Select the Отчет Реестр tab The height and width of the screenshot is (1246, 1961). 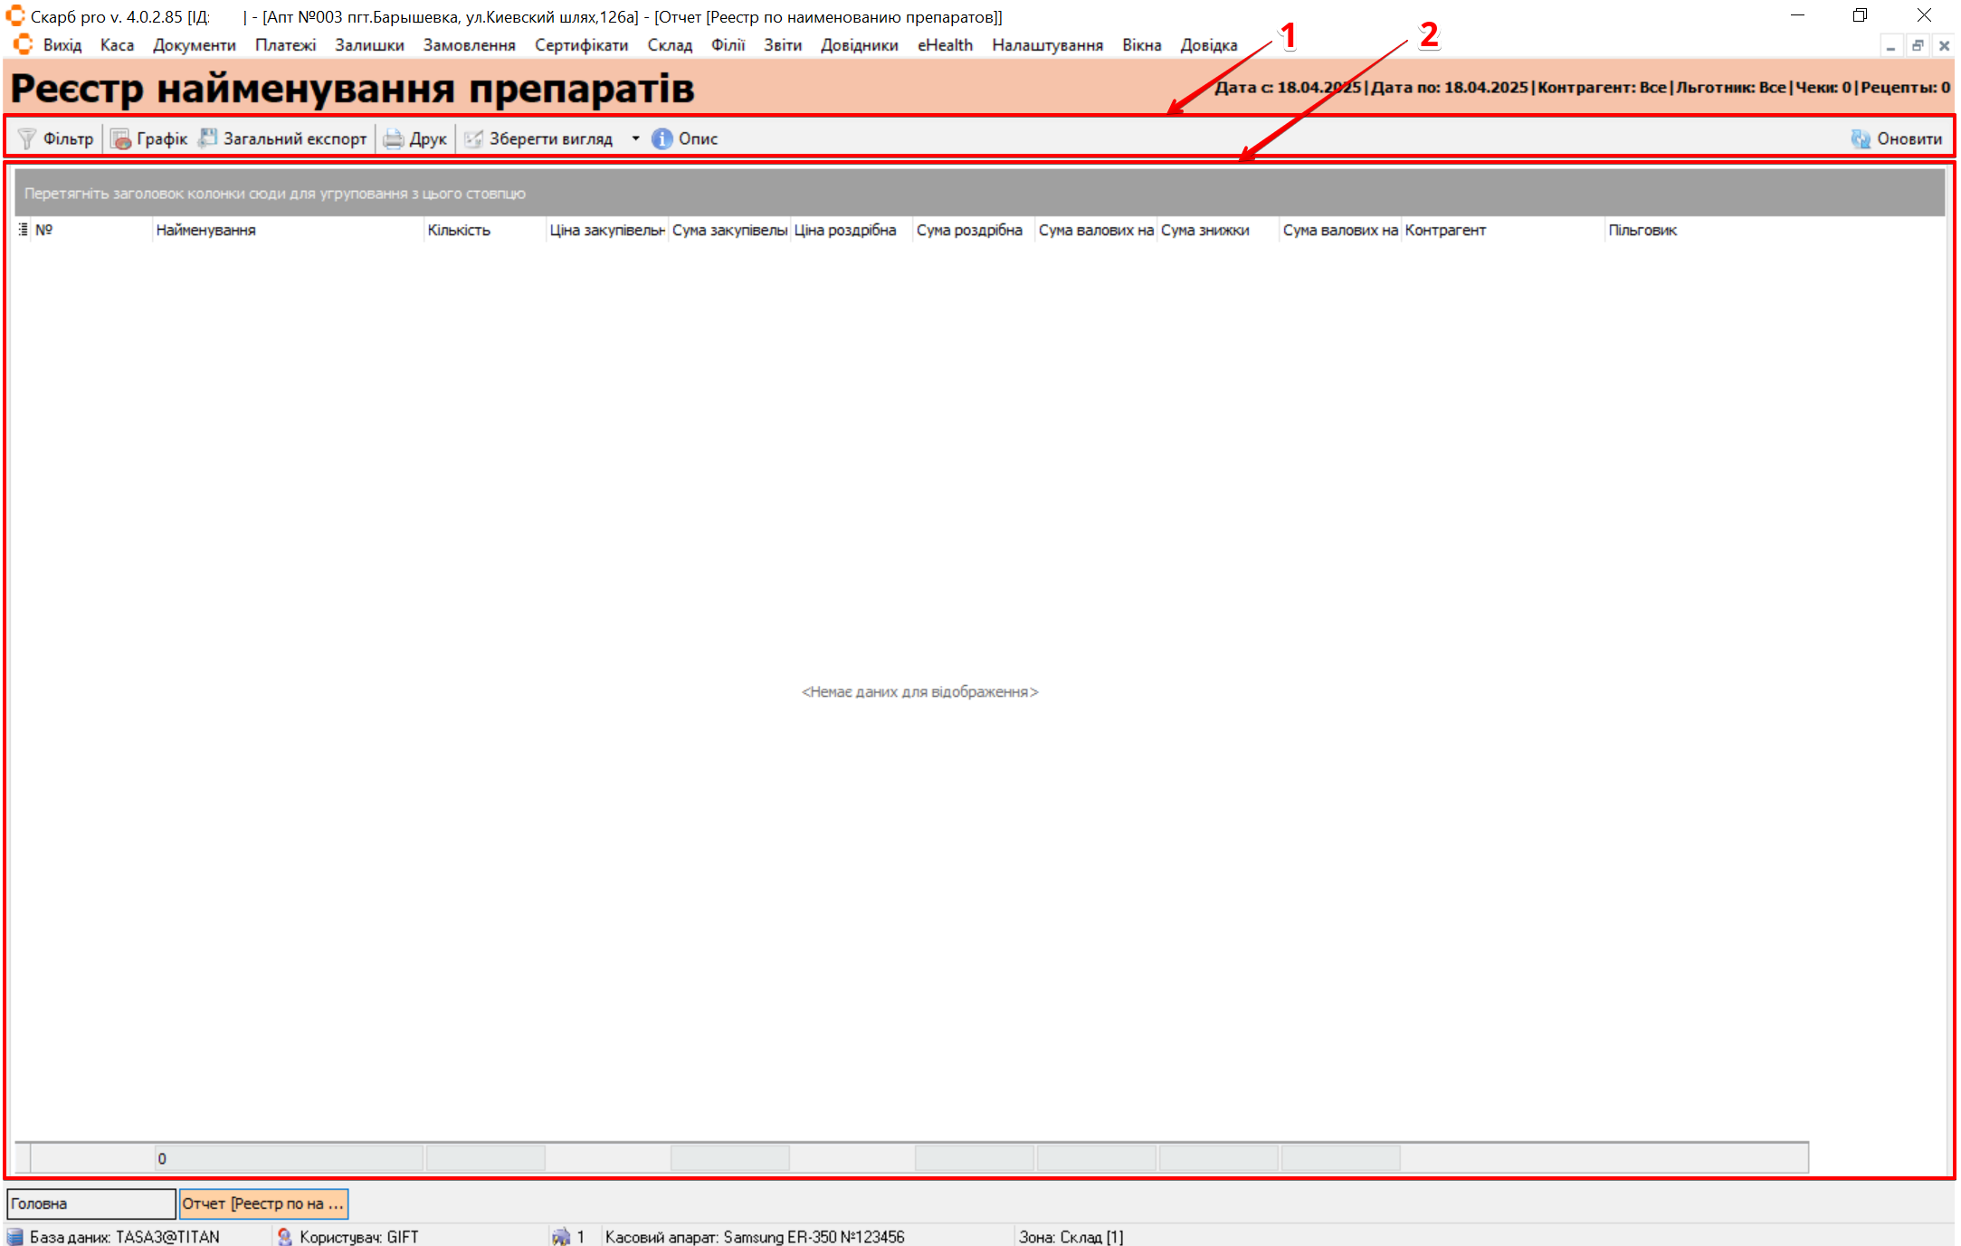tap(262, 1203)
